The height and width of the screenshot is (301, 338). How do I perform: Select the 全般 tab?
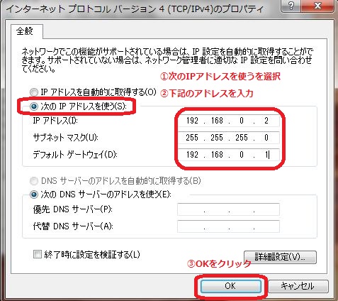coord(27,31)
